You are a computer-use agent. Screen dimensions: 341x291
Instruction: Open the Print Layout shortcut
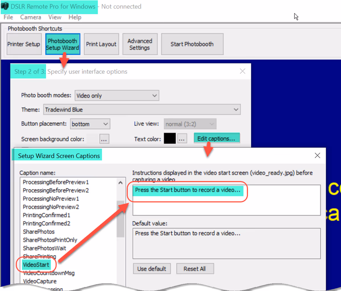pyautogui.click(x=101, y=44)
